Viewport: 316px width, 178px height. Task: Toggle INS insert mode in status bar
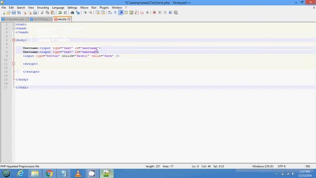(x=308, y=167)
